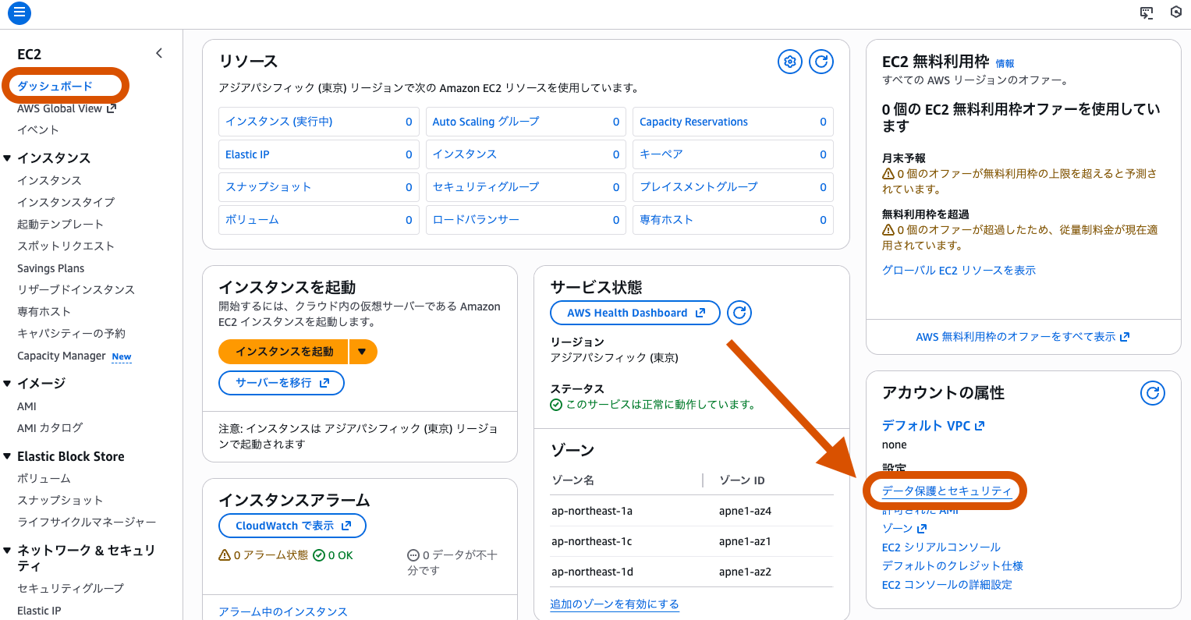Click グローバル EC2 リソースを表示 link
The width and height of the screenshot is (1191, 620).
[959, 271]
